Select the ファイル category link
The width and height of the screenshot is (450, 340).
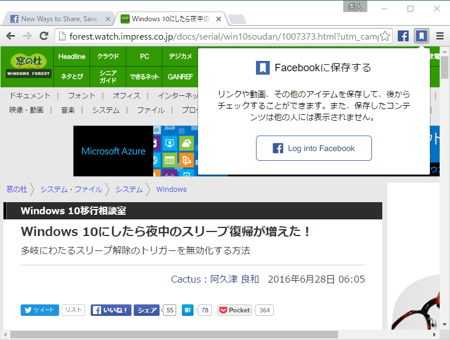[x=151, y=110]
